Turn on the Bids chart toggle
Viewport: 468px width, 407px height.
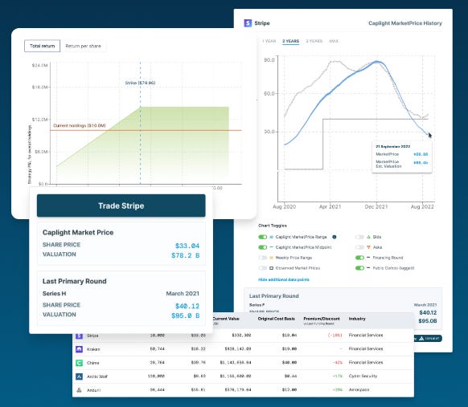[x=359, y=237]
